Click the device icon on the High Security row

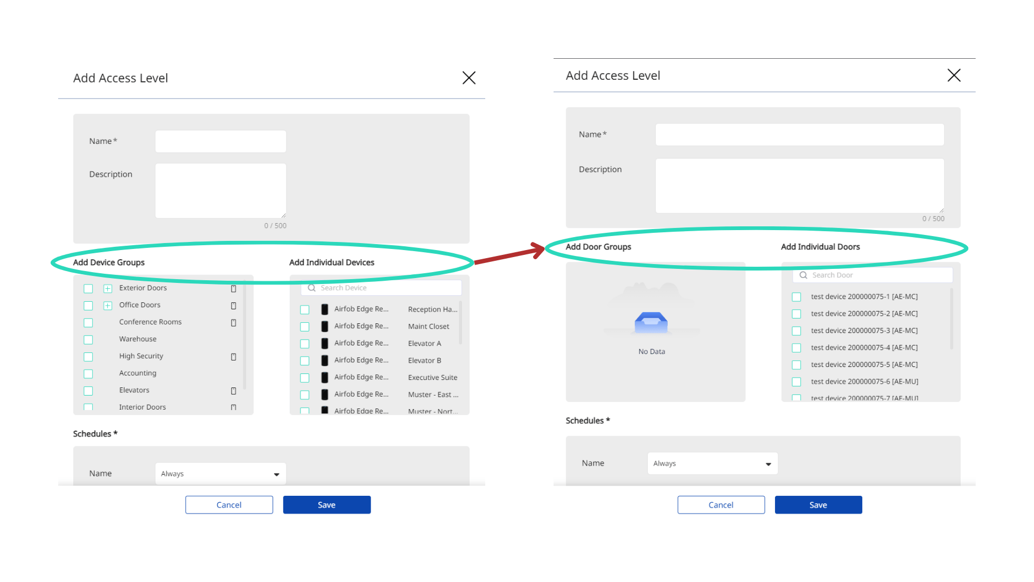coord(233,357)
